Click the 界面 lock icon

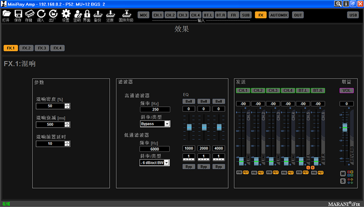tap(87, 14)
